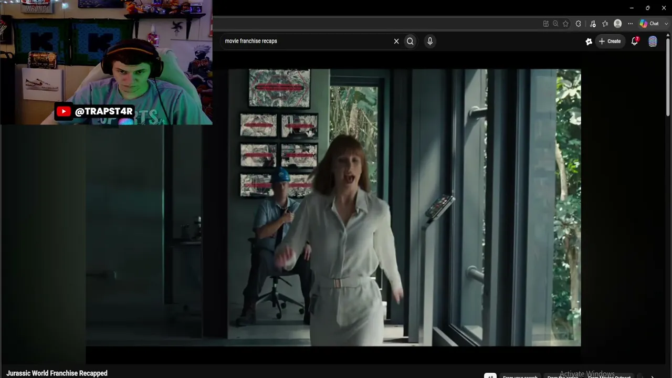The image size is (672, 378).
Task: Restore down the browser window
Action: click(x=648, y=8)
